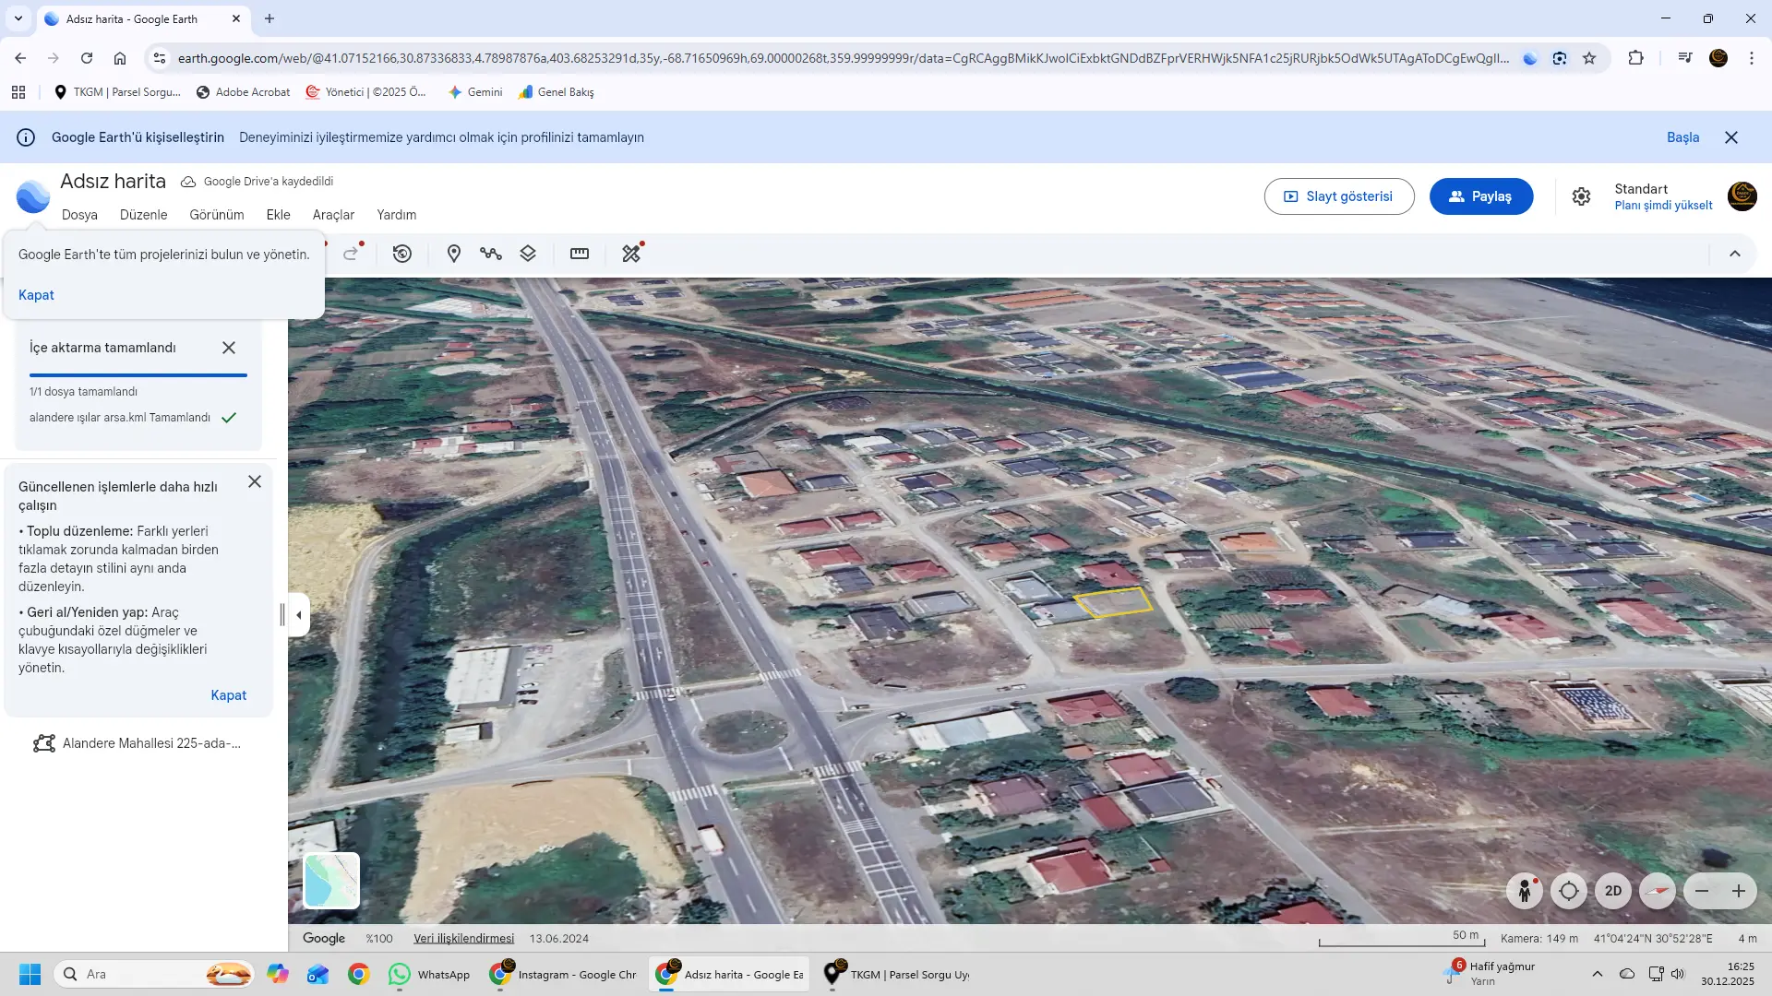Start Slayt gösterisi presentation
This screenshot has width=1772, height=996.
(1338, 196)
